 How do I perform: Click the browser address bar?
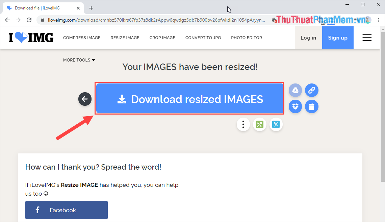point(152,20)
